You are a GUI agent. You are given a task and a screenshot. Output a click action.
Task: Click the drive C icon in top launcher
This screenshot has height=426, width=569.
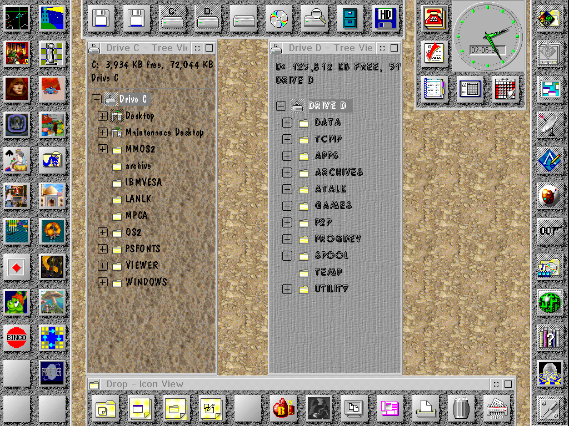(x=172, y=19)
